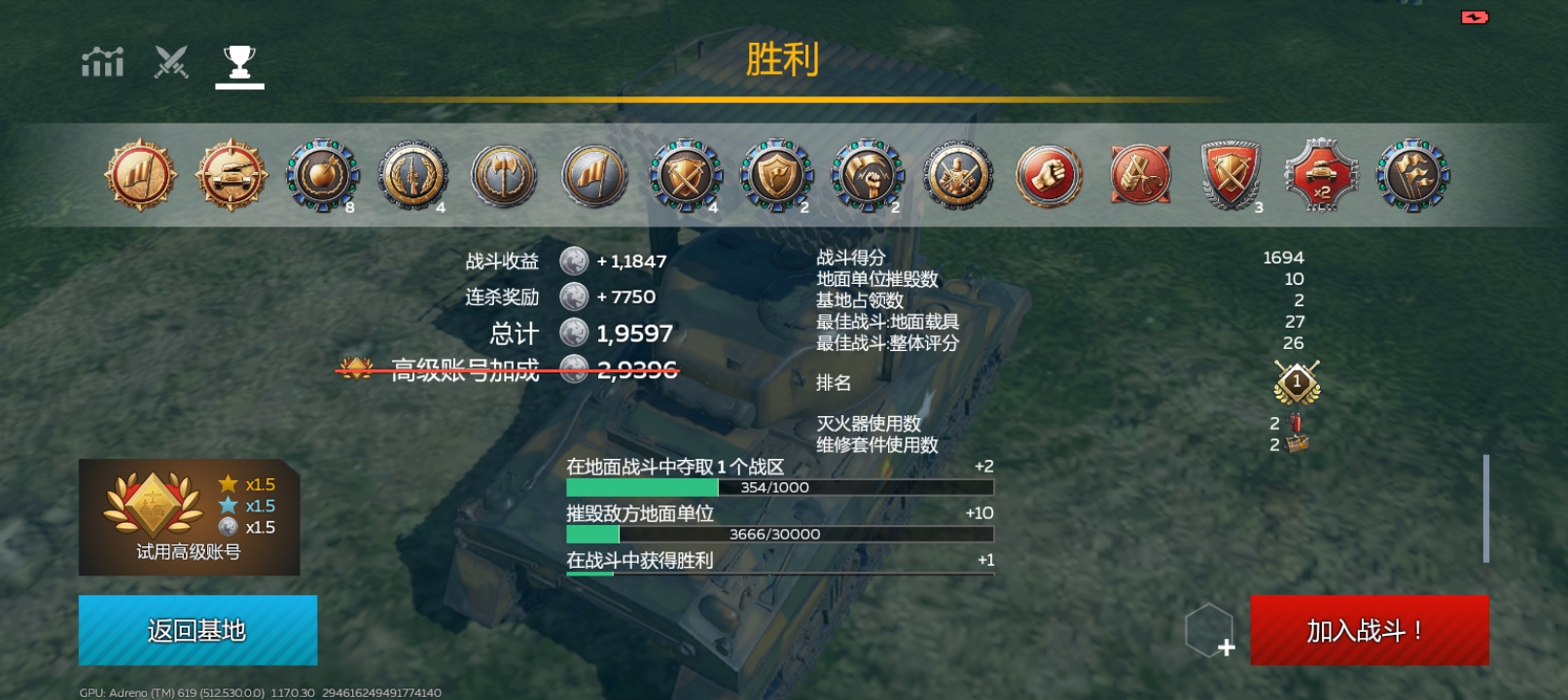This screenshot has height=700, width=1568.
Task: Click the crossed-out 高级账号加成 bonus row
Action: 507,369
